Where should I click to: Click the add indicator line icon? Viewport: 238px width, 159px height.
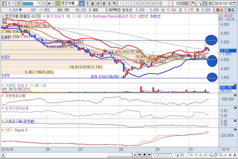(x=200, y=3)
